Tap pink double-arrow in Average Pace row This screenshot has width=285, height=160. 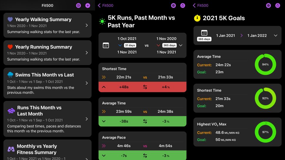point(104,146)
